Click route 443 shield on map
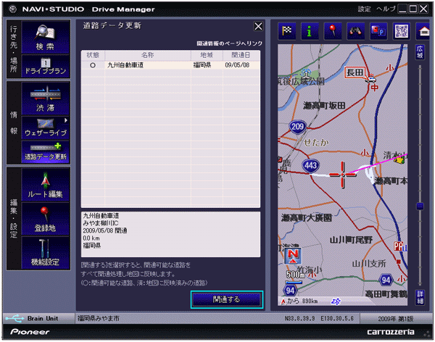The image size is (435, 342). pos(311,166)
